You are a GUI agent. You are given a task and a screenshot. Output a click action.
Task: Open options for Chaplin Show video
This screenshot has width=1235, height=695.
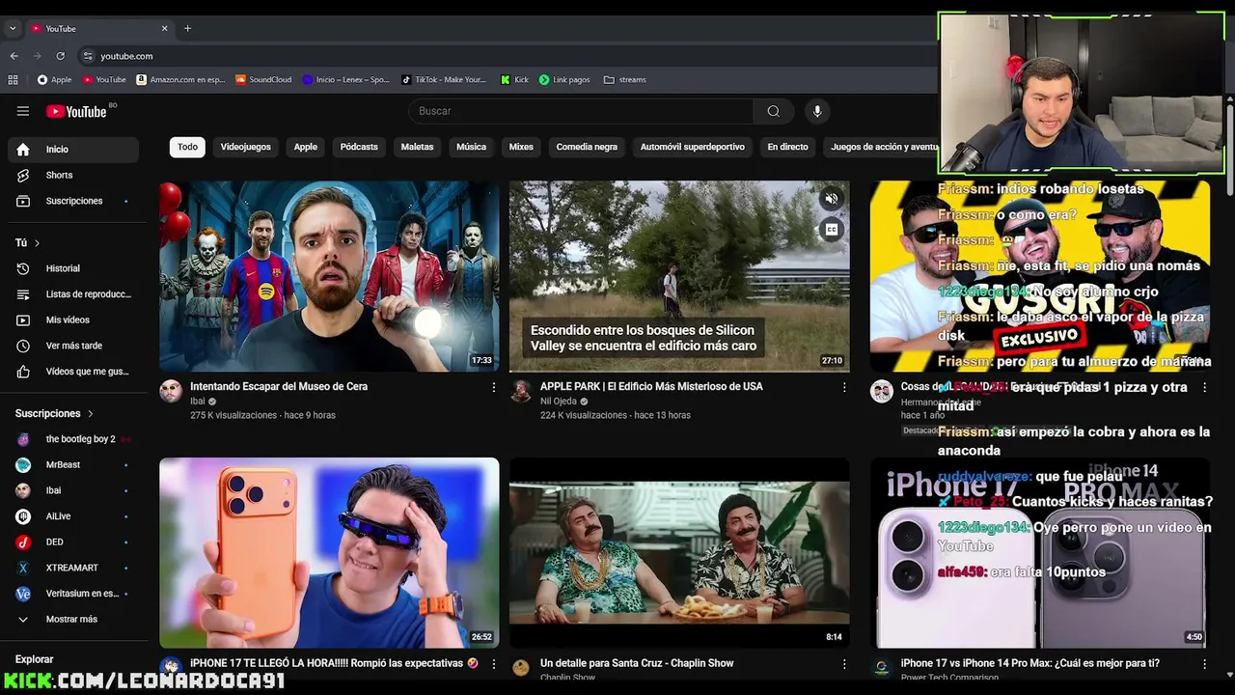(x=844, y=664)
